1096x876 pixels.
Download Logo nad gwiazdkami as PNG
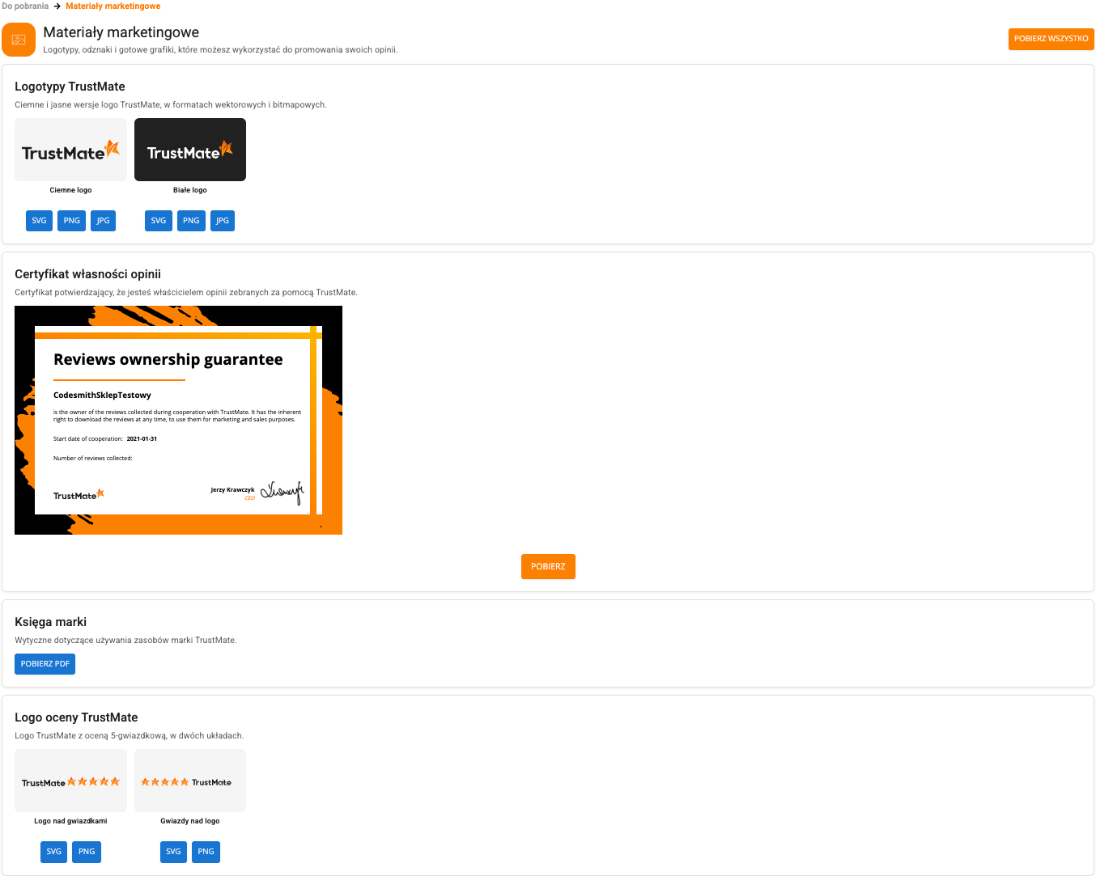click(87, 852)
